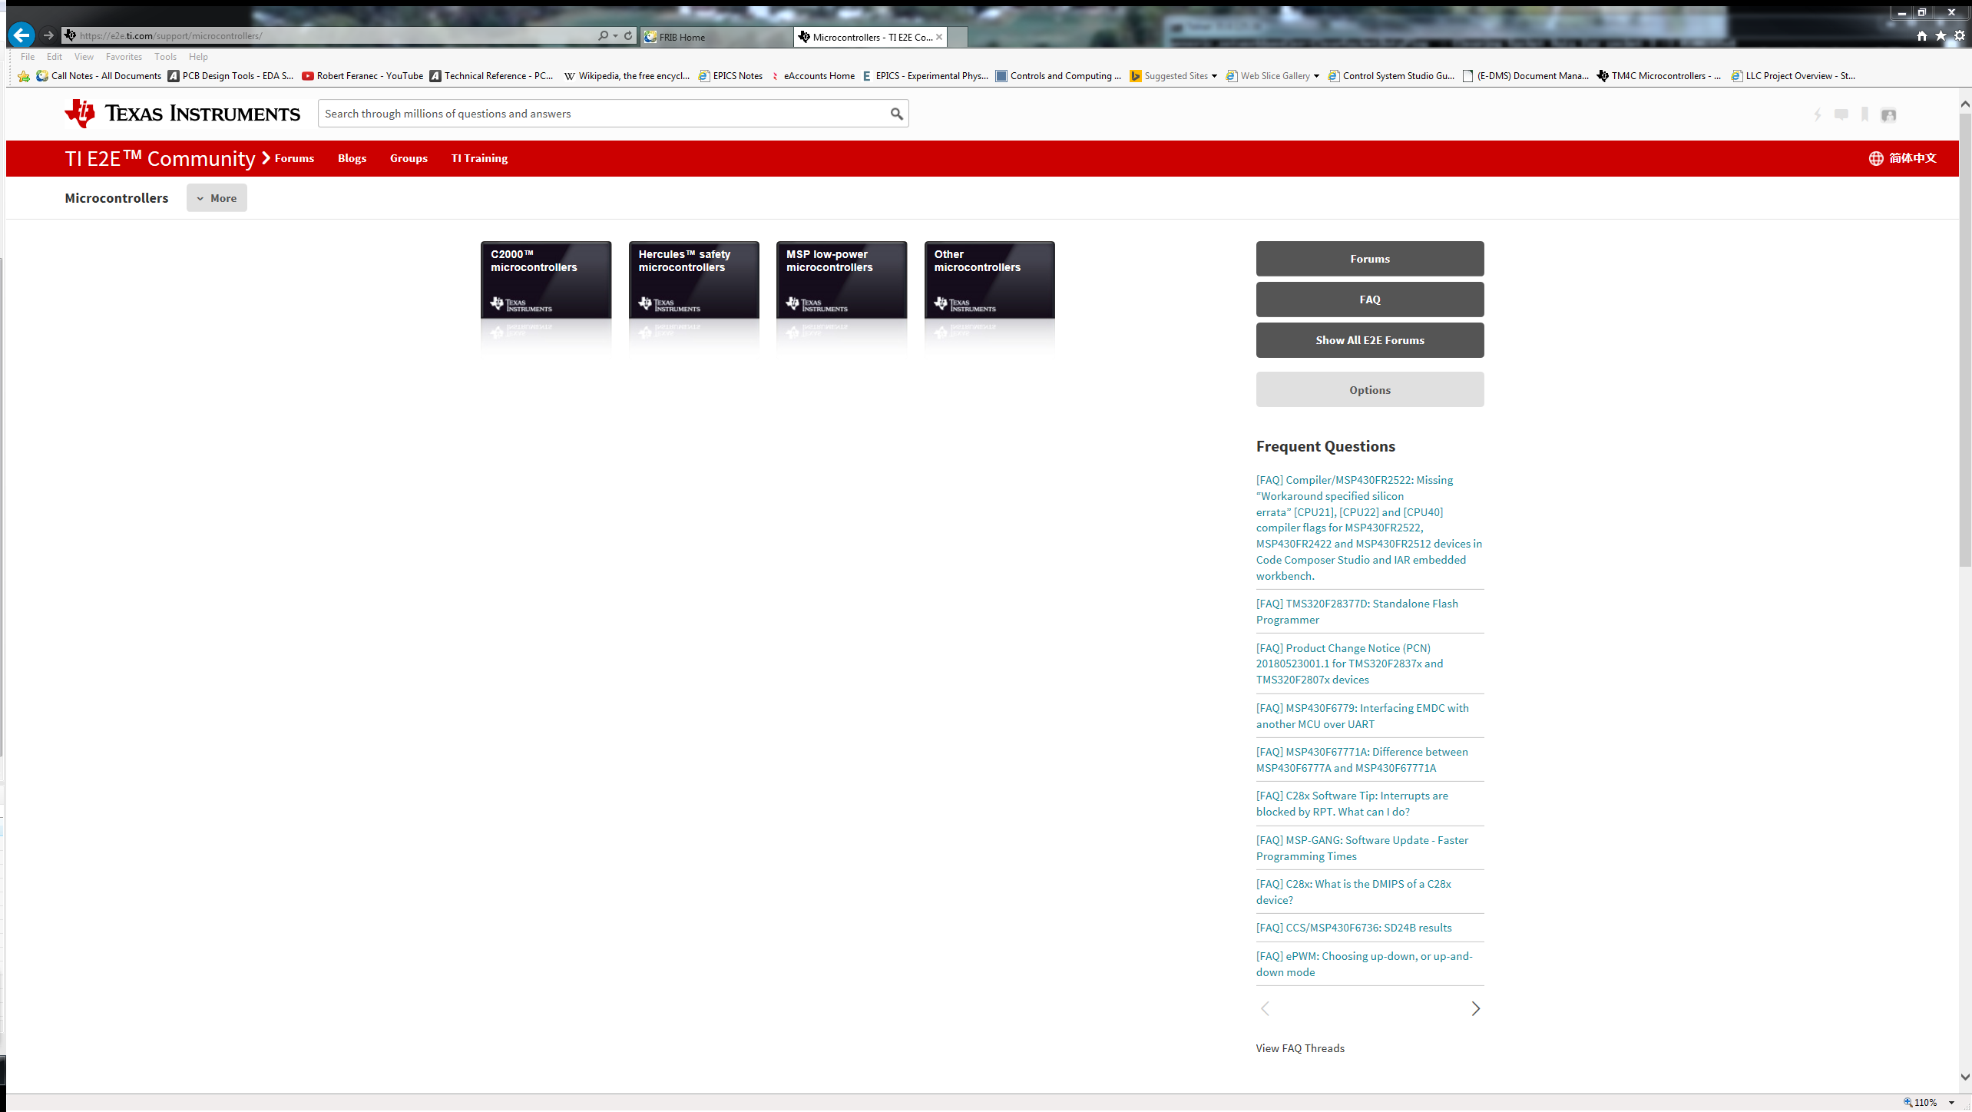Open the eAccounts Home favorite

tap(813, 76)
